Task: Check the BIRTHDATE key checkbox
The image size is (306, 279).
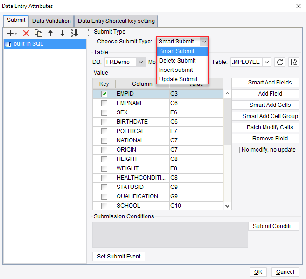Action: (x=104, y=122)
